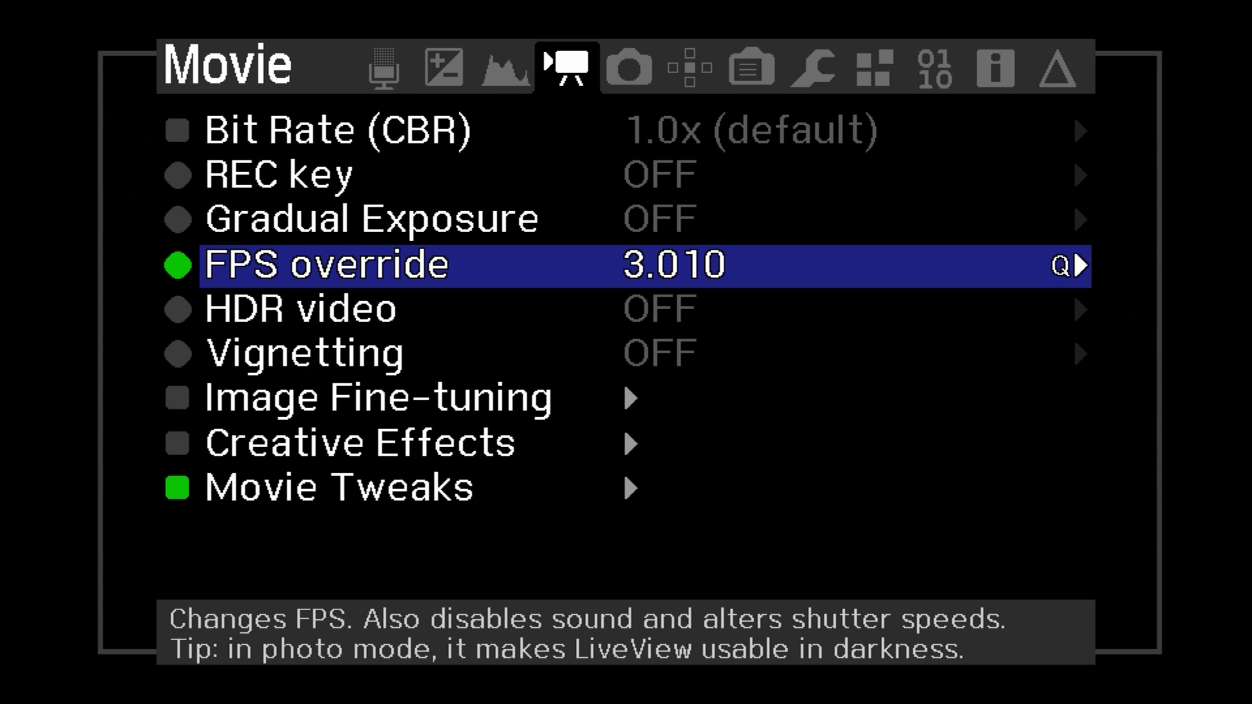
Task: Select the Exposure tab icon
Action: tap(445, 67)
